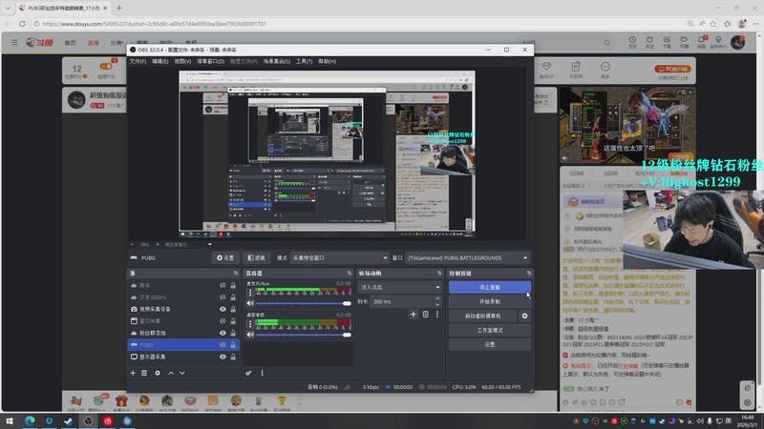Decrease transition duration with down stepper
764x429 pixels.
(437, 304)
